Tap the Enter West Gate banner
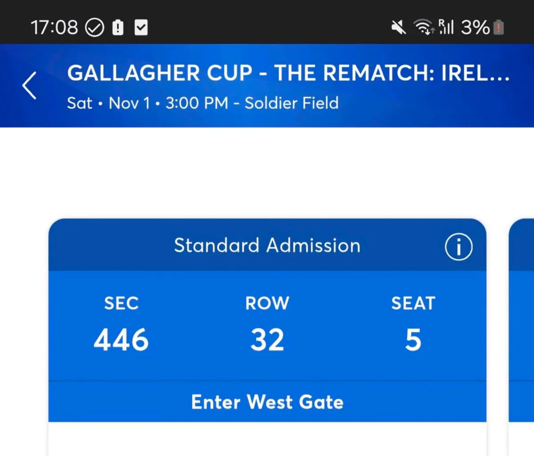Viewport: 534px width, 456px height. click(x=267, y=402)
